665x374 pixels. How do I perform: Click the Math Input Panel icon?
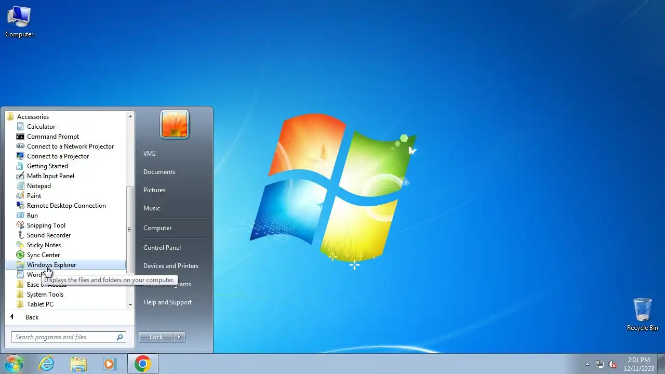(20, 176)
